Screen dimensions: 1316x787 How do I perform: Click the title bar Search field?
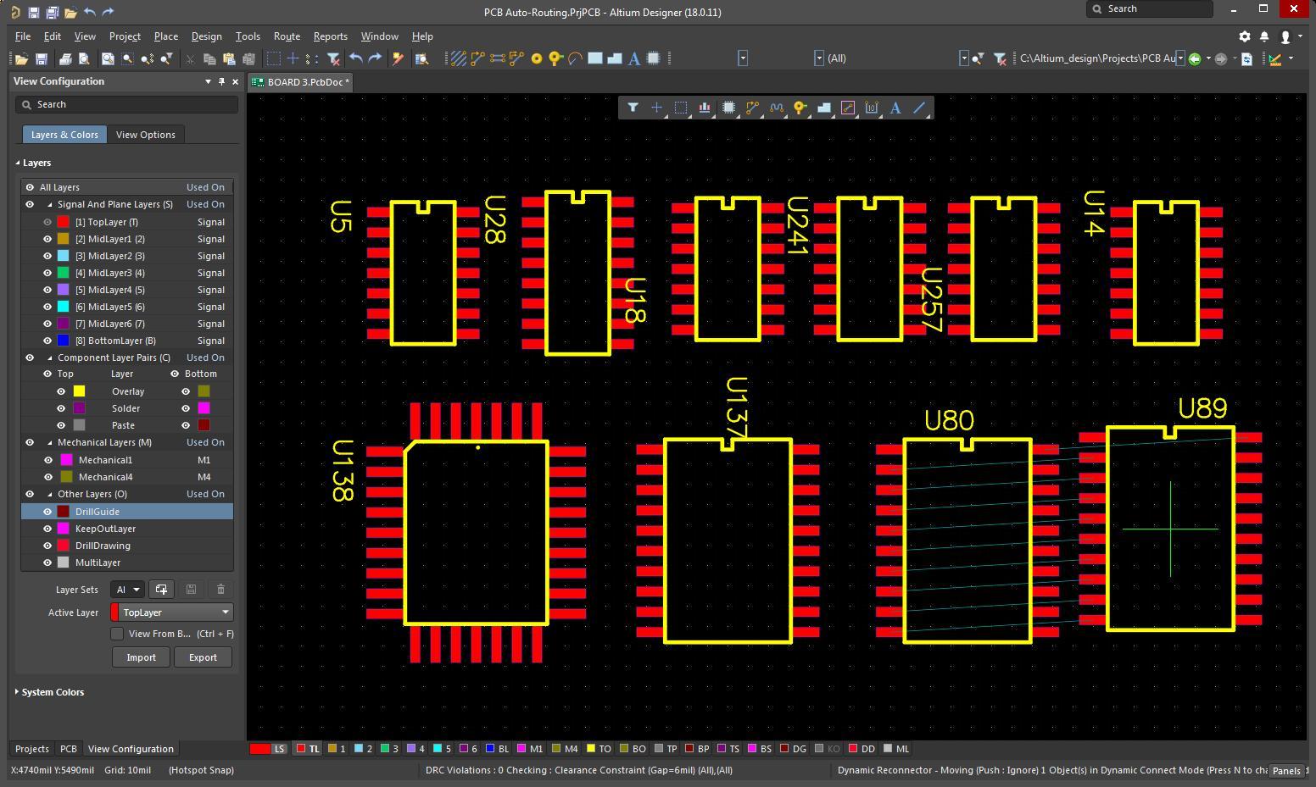click(x=1150, y=8)
